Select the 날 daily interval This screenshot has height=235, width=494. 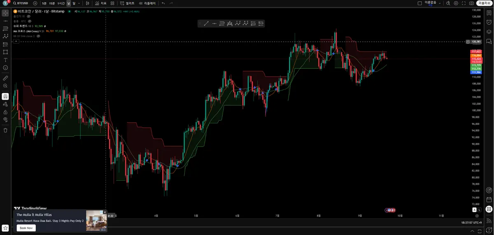click(68, 3)
